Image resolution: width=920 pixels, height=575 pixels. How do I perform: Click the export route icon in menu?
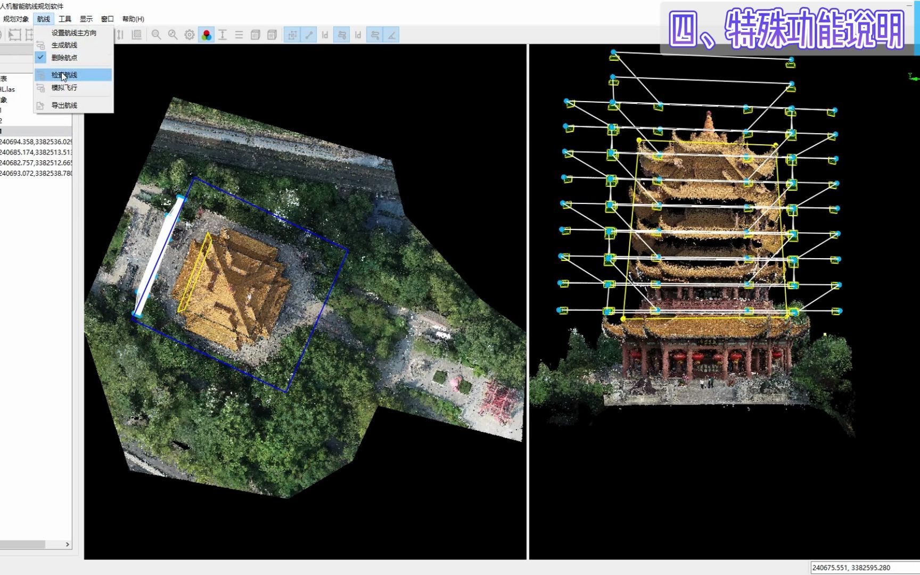tap(40, 105)
